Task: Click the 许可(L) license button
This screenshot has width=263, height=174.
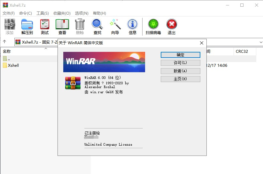Action: [181, 63]
